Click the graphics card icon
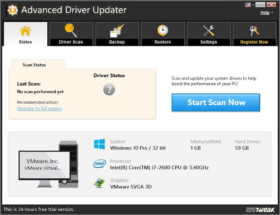 pyautogui.click(x=99, y=183)
